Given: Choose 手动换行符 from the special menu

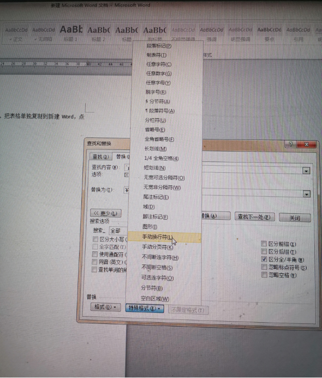Looking at the screenshot, I should [157, 237].
